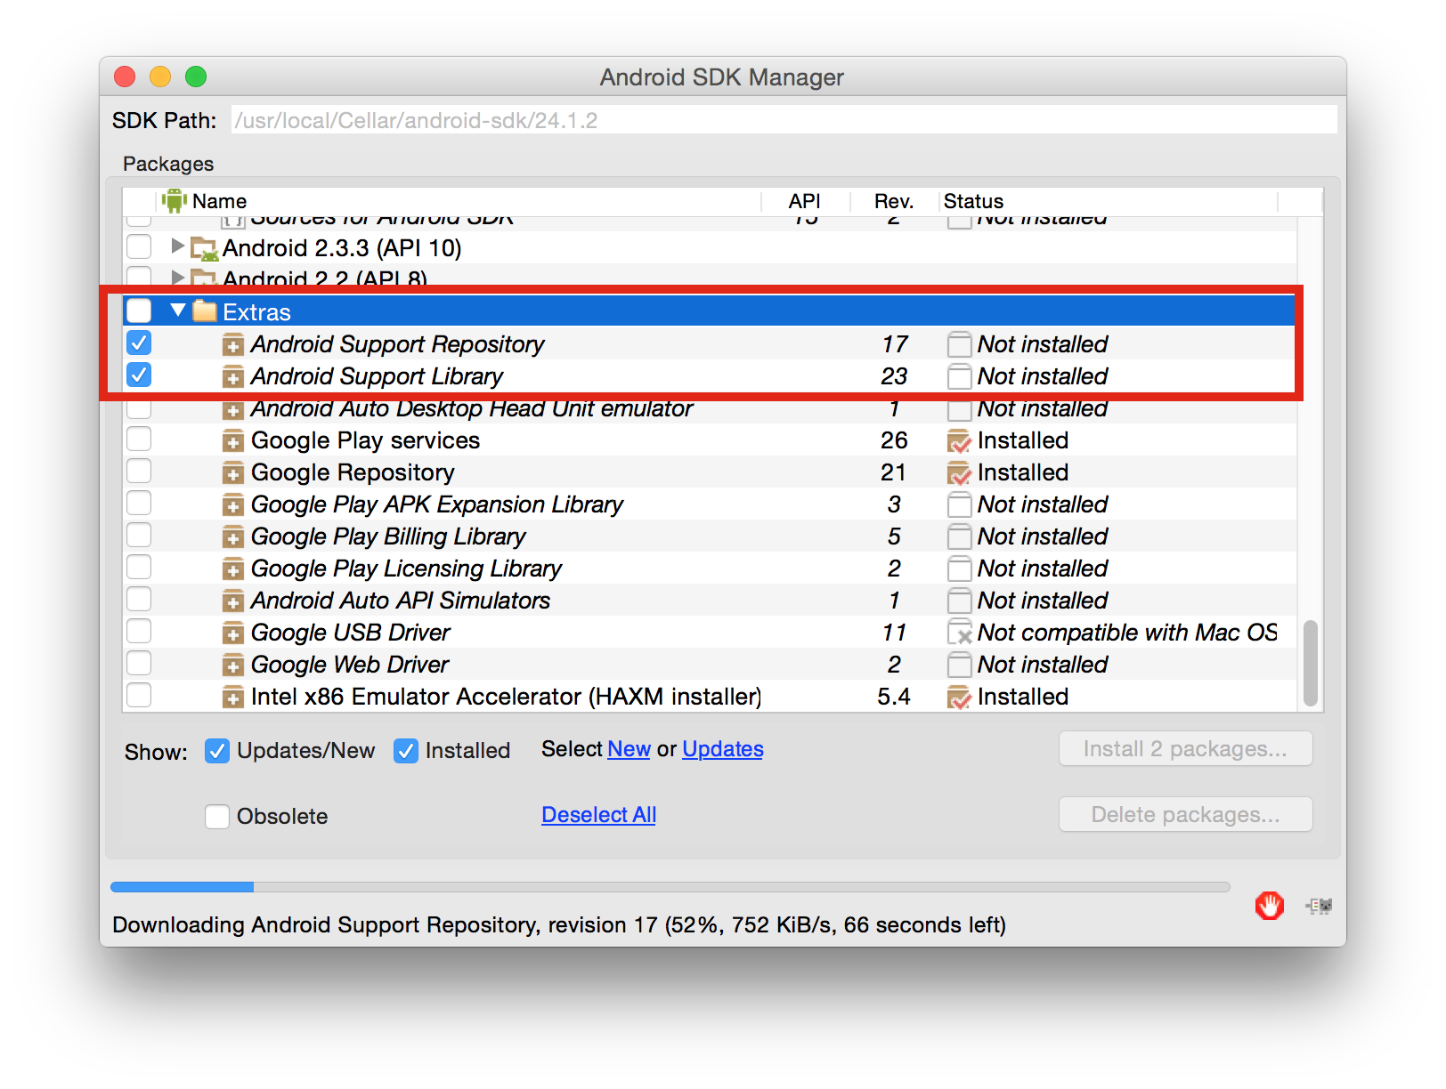Click the Google USB Driver package icon
The width and height of the screenshot is (1446, 1089).
pos(232,633)
